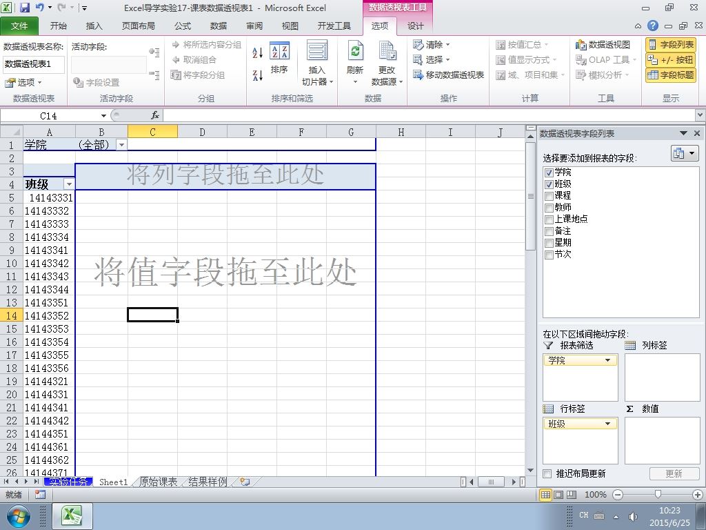Sort descending with the Z-A icon
Viewport: 706px width, 530px height.
click(258, 75)
